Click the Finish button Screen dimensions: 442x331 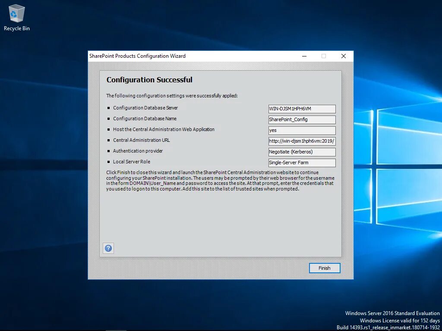(325, 268)
